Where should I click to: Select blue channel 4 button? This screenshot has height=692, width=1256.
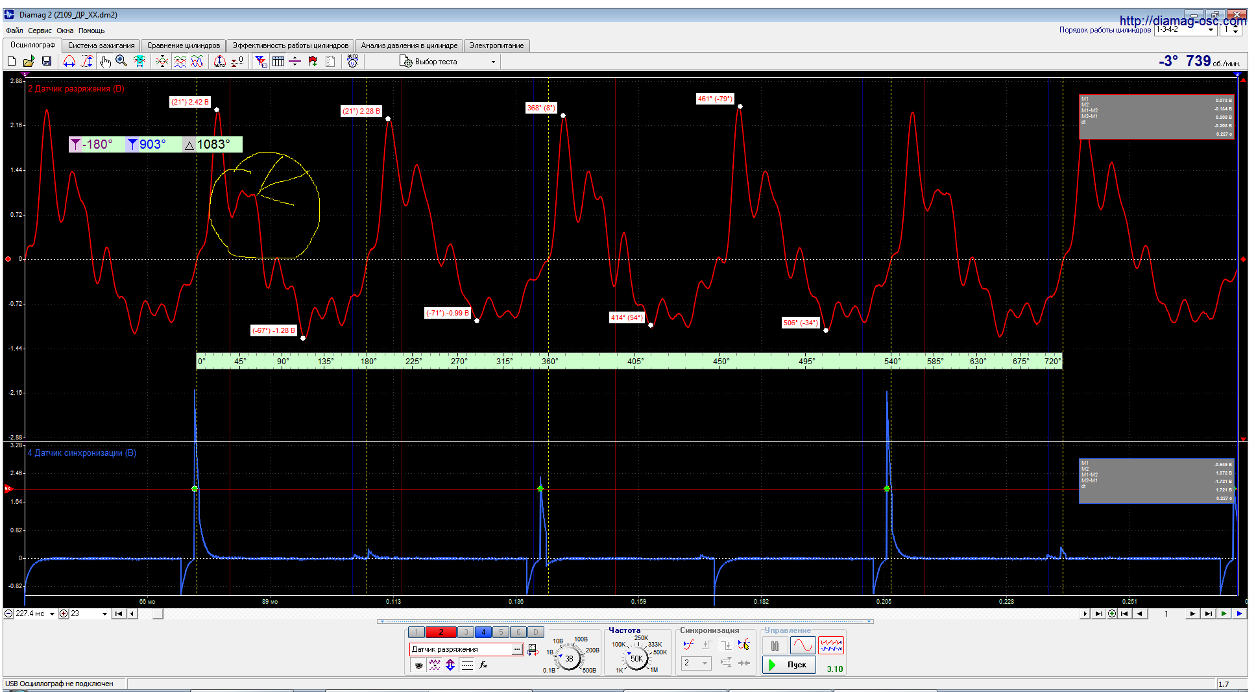483,632
